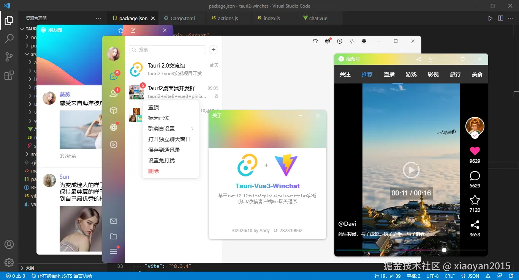Screen dimensions: 519x280
Task: Switch to 旅行 video tab
Action: pyautogui.click(x=455, y=74)
